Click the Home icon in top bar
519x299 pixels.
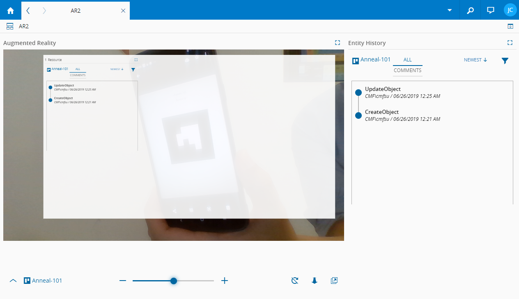[x=11, y=10]
